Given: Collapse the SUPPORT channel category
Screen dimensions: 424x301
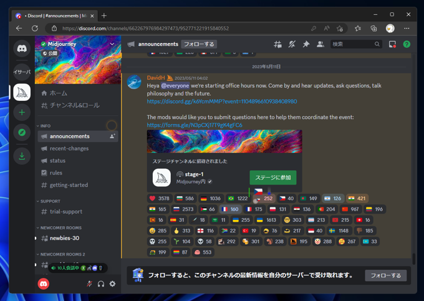Looking at the screenshot, I should tap(49, 201).
